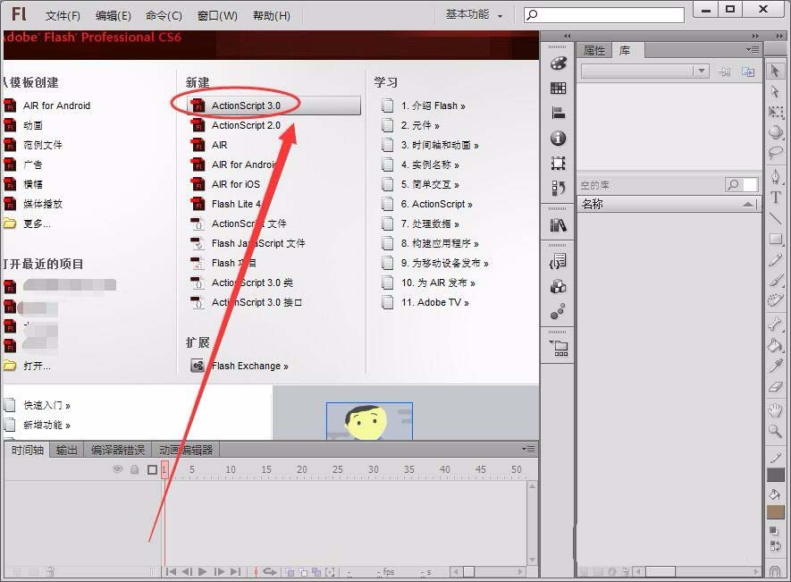The image size is (791, 582).
Task: Open the 命令(C) menu
Action: coord(164,16)
